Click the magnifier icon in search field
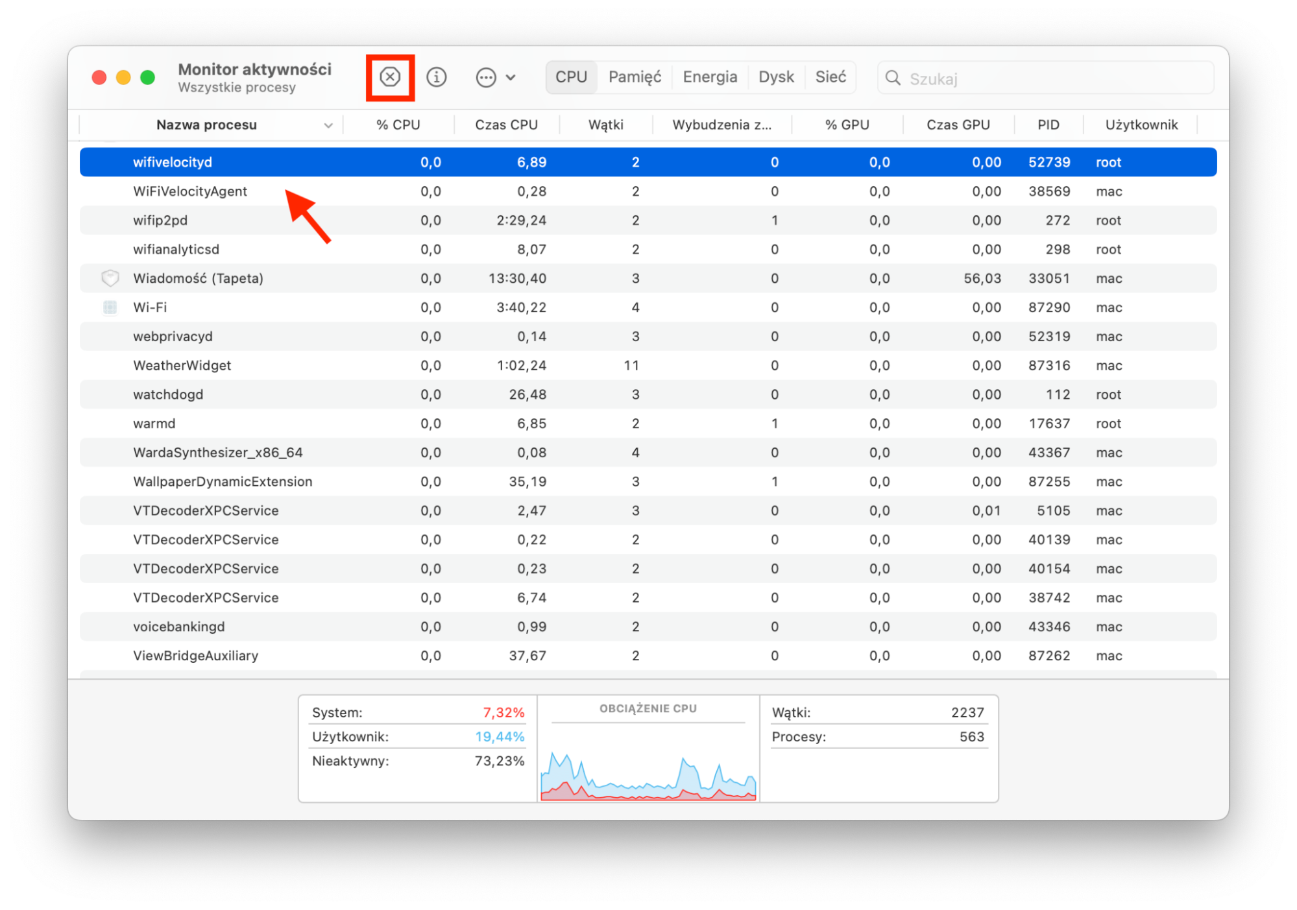The width and height of the screenshot is (1297, 910). pos(893,78)
